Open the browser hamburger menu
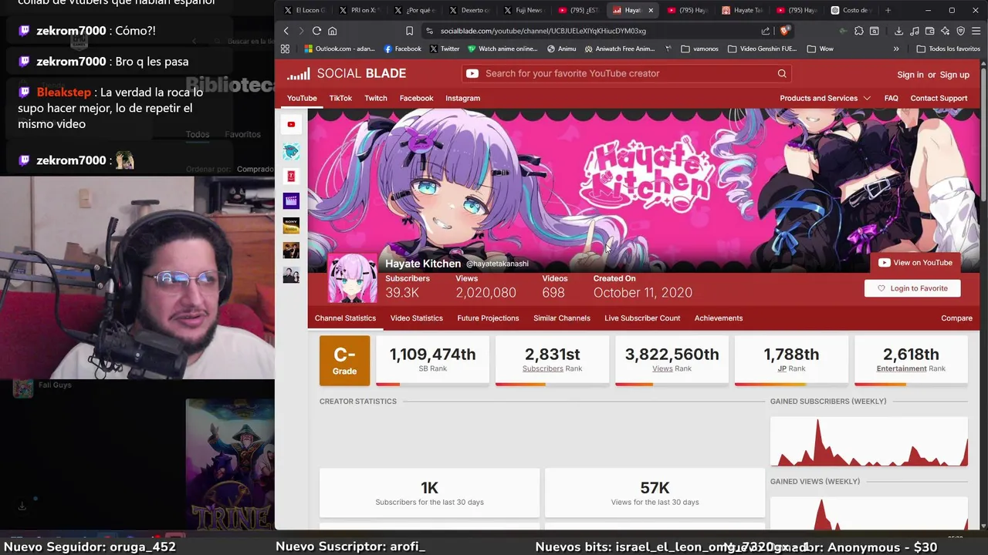The image size is (988, 555). [976, 31]
